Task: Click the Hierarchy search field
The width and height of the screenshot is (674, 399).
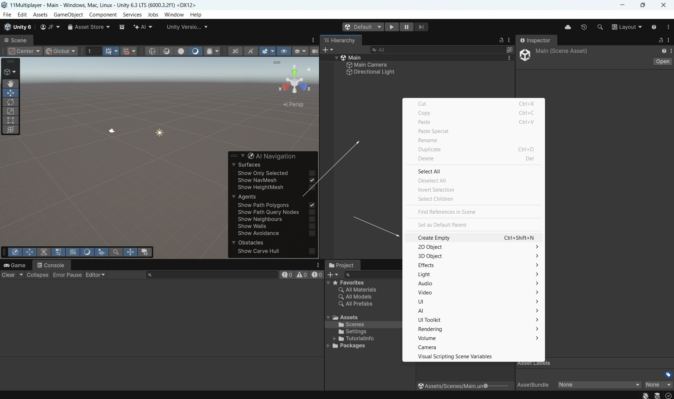Action: (439, 50)
